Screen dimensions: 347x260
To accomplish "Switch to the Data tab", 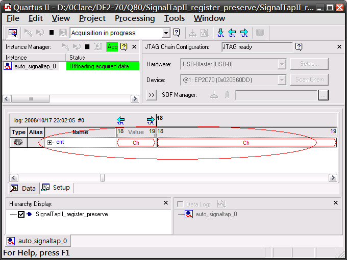I will coord(23,188).
